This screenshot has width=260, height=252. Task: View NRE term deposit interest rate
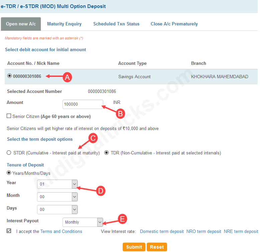click(x=241, y=231)
